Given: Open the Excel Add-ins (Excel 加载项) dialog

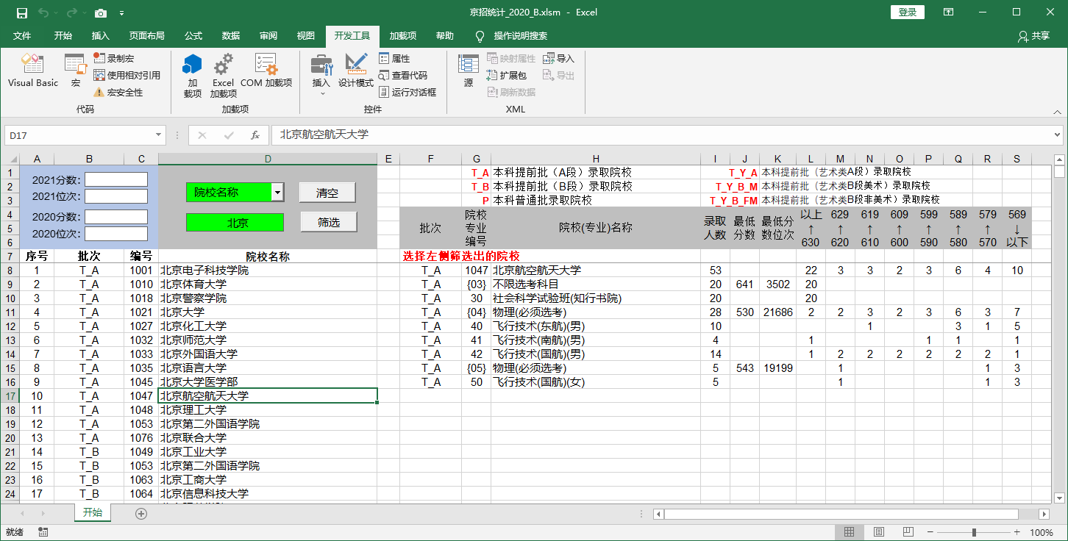Looking at the screenshot, I should click(223, 76).
